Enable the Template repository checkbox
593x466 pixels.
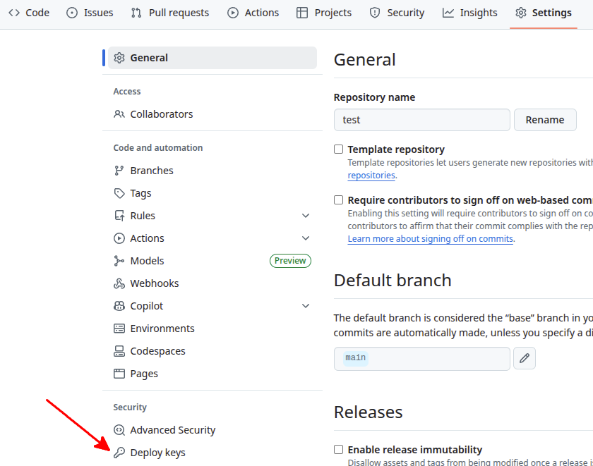pos(339,149)
